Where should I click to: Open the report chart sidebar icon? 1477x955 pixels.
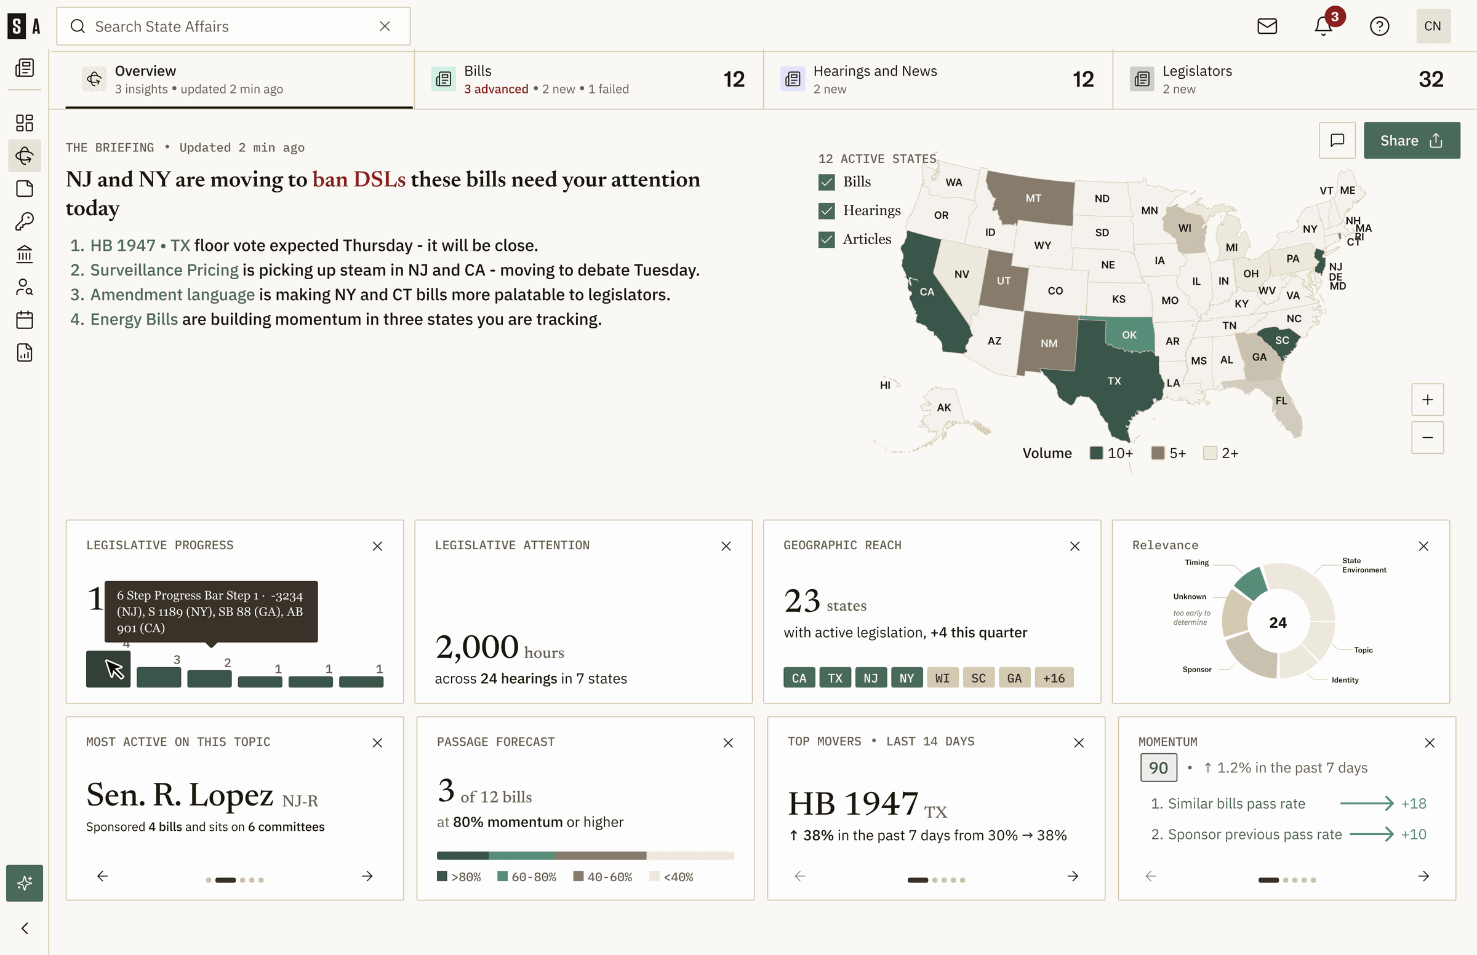pyautogui.click(x=24, y=353)
